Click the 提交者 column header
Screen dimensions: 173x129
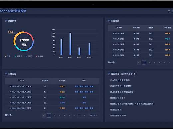(x=151, y=28)
